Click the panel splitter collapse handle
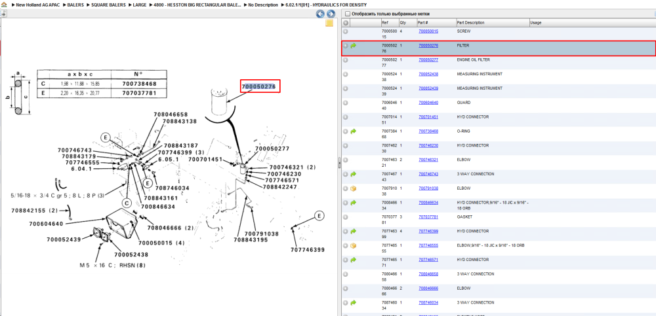The image size is (656, 316). (x=339, y=163)
